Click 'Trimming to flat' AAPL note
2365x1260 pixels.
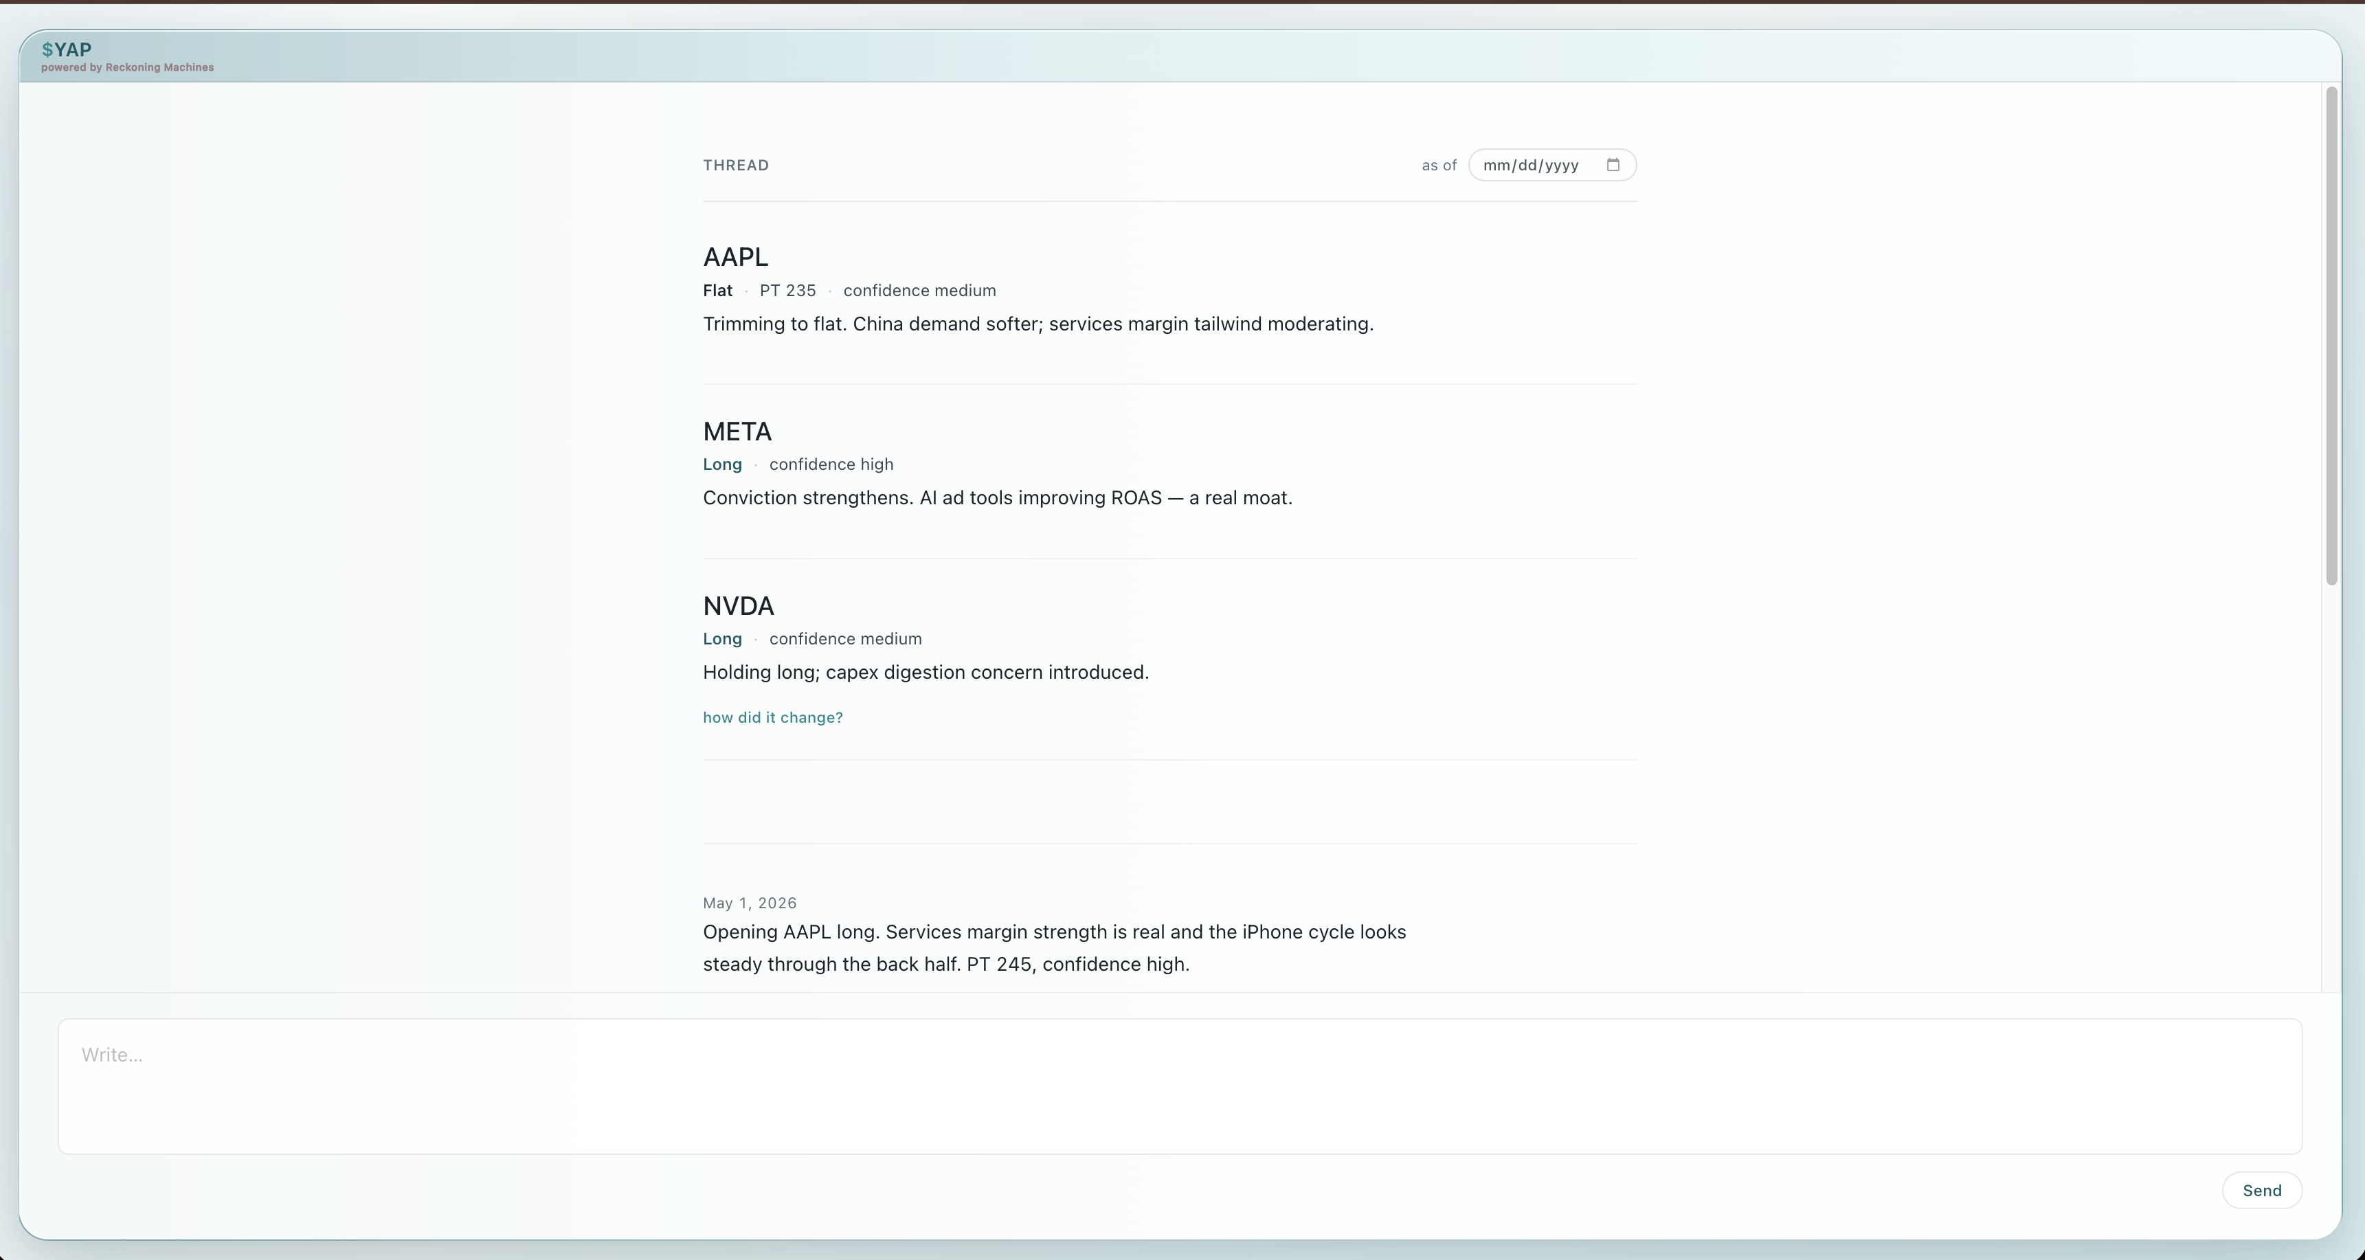[x=1038, y=324]
